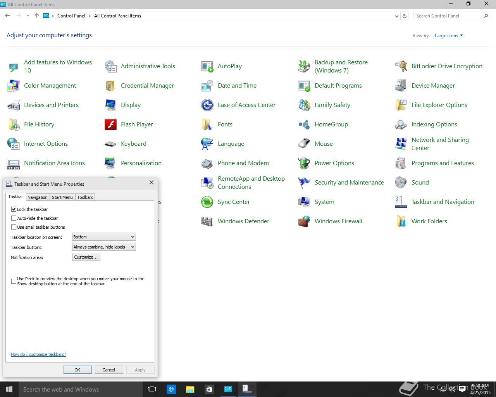The height and width of the screenshot is (397, 496).
Task: Expand recent locations arrow near back button
Action: click(x=28, y=16)
